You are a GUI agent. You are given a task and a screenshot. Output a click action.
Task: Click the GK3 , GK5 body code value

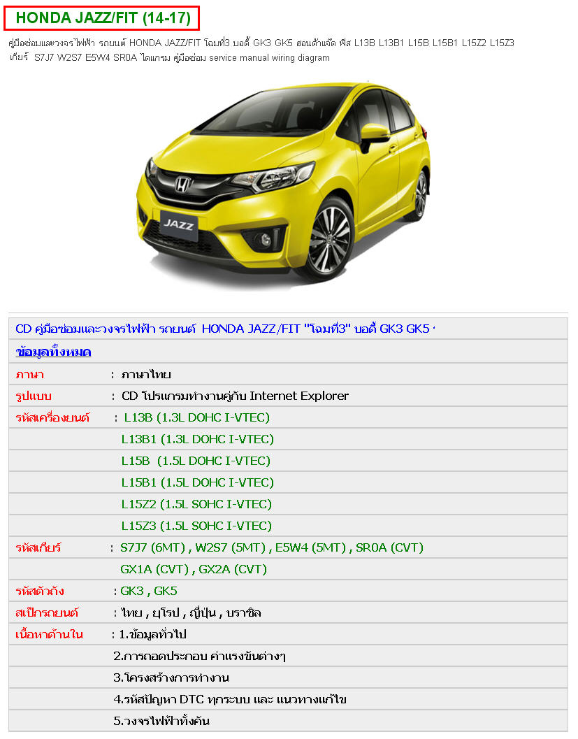point(149,591)
